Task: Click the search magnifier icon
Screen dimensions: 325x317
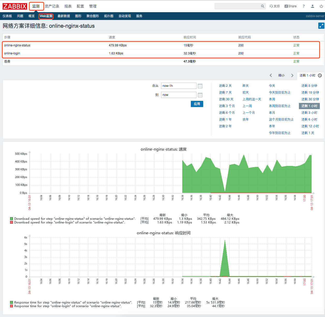Action: (x=263, y=6)
